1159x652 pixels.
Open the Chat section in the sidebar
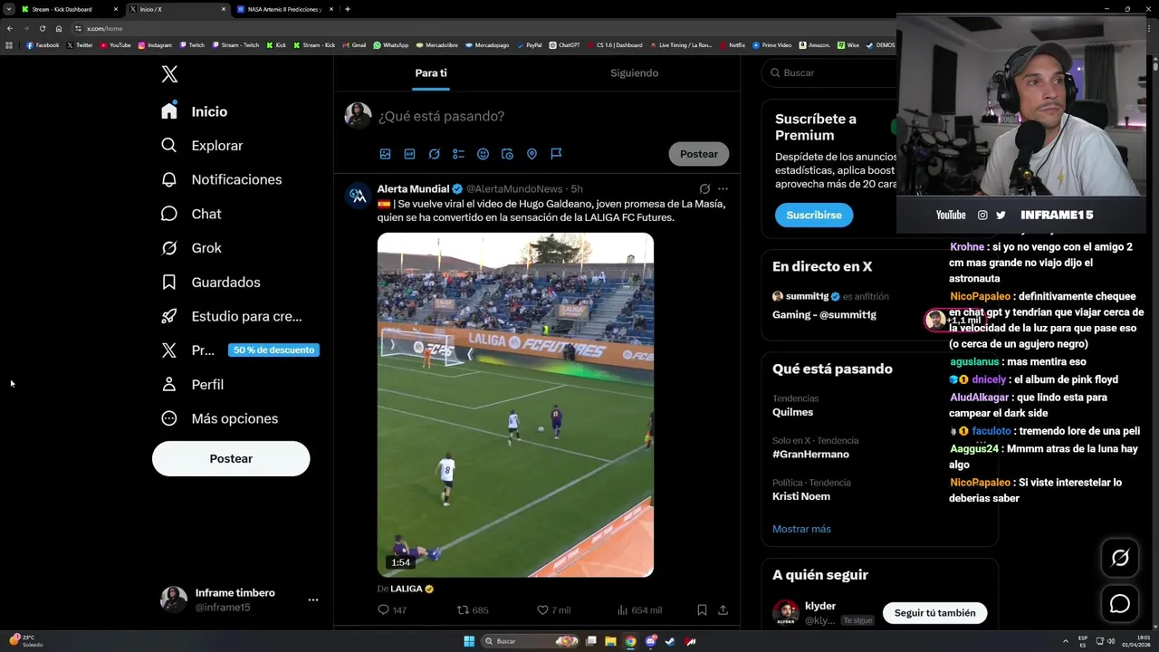(191, 214)
